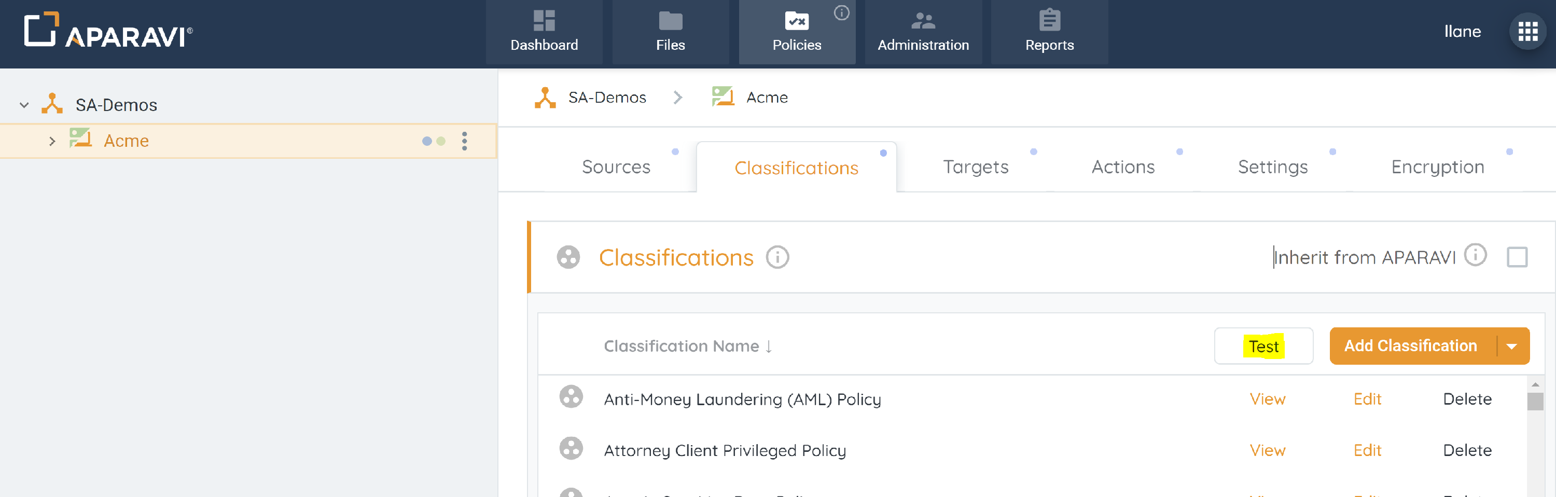Switch to the Encryption tab
The width and height of the screenshot is (1556, 497).
tap(1437, 167)
